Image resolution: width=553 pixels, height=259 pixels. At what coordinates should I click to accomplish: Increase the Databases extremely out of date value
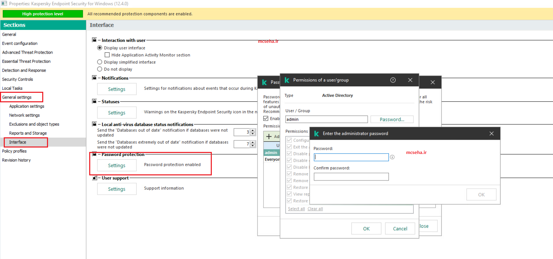pos(253,142)
